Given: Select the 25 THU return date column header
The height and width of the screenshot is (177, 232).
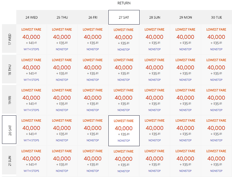Looking at the screenshot, I should (x=62, y=17).
